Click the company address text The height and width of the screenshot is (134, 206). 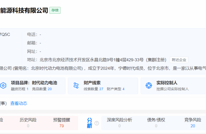[103, 60]
